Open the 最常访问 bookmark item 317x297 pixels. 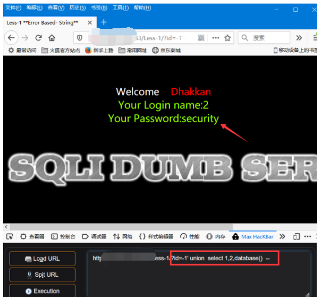click(x=22, y=50)
